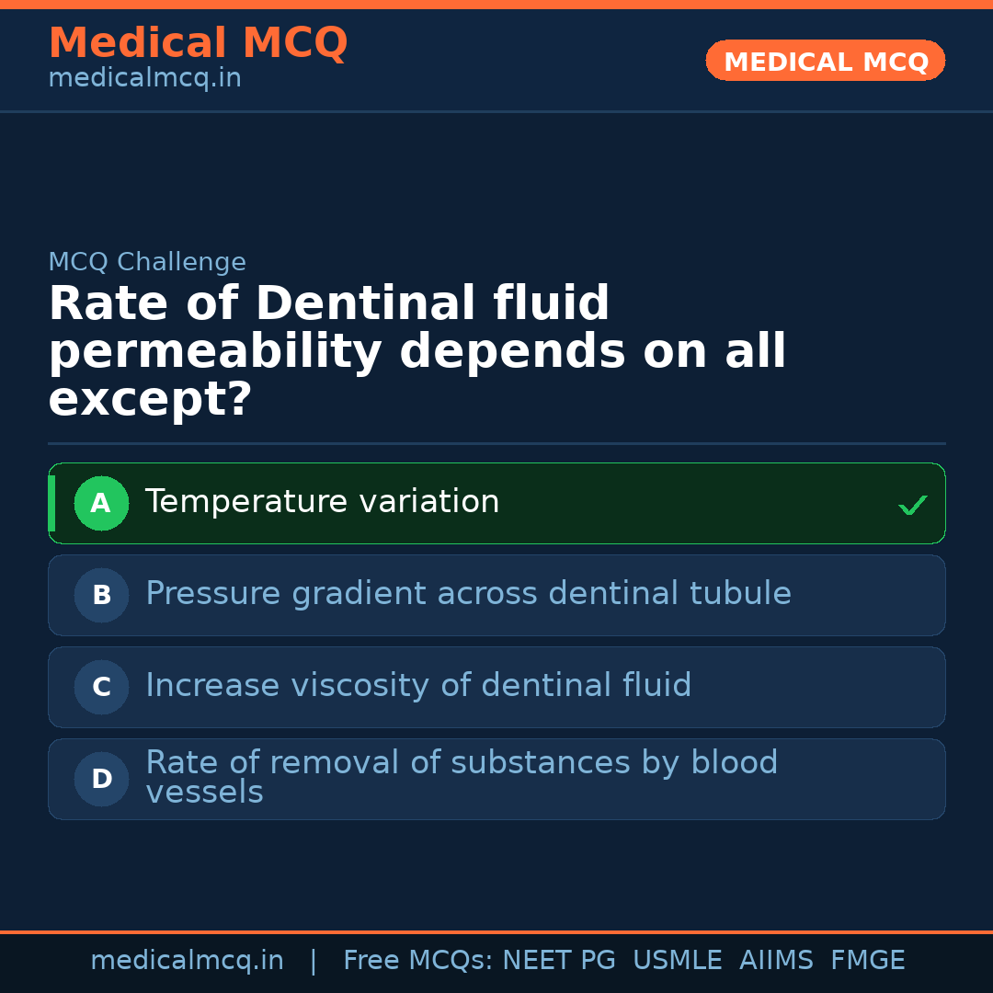Click the D letter circle badge

[101, 779]
